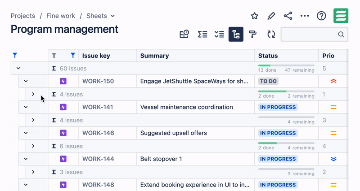Screen dimensions: 360x191
Task: Collapse the WORK-150 row
Action: [26, 81]
